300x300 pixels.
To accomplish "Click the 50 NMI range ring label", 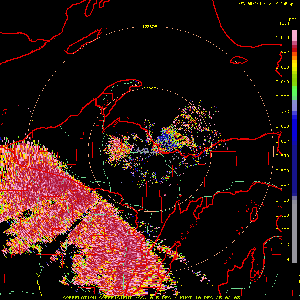I will [x=150, y=88].
